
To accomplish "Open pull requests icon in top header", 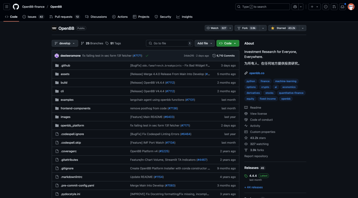I will (x=334, y=7).
